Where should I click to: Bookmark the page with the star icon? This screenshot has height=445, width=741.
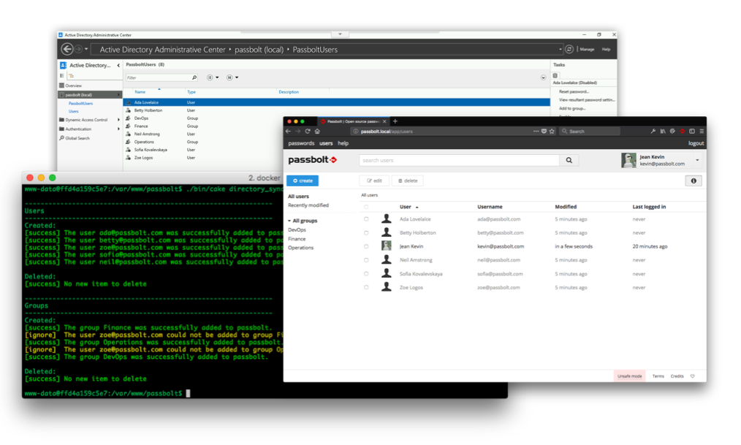point(552,132)
